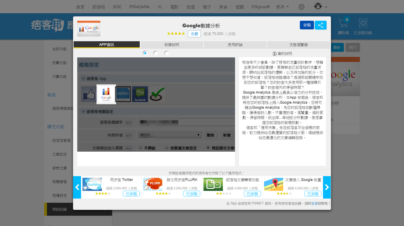This screenshot has height=226, width=404.
Task: Open 部落格 in top navigation
Action: (x=99, y=7)
